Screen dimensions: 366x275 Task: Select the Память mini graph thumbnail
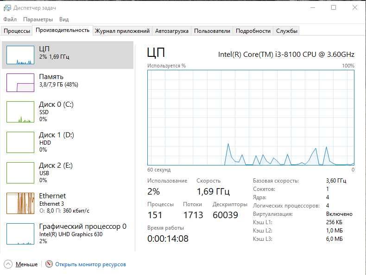point(20,83)
